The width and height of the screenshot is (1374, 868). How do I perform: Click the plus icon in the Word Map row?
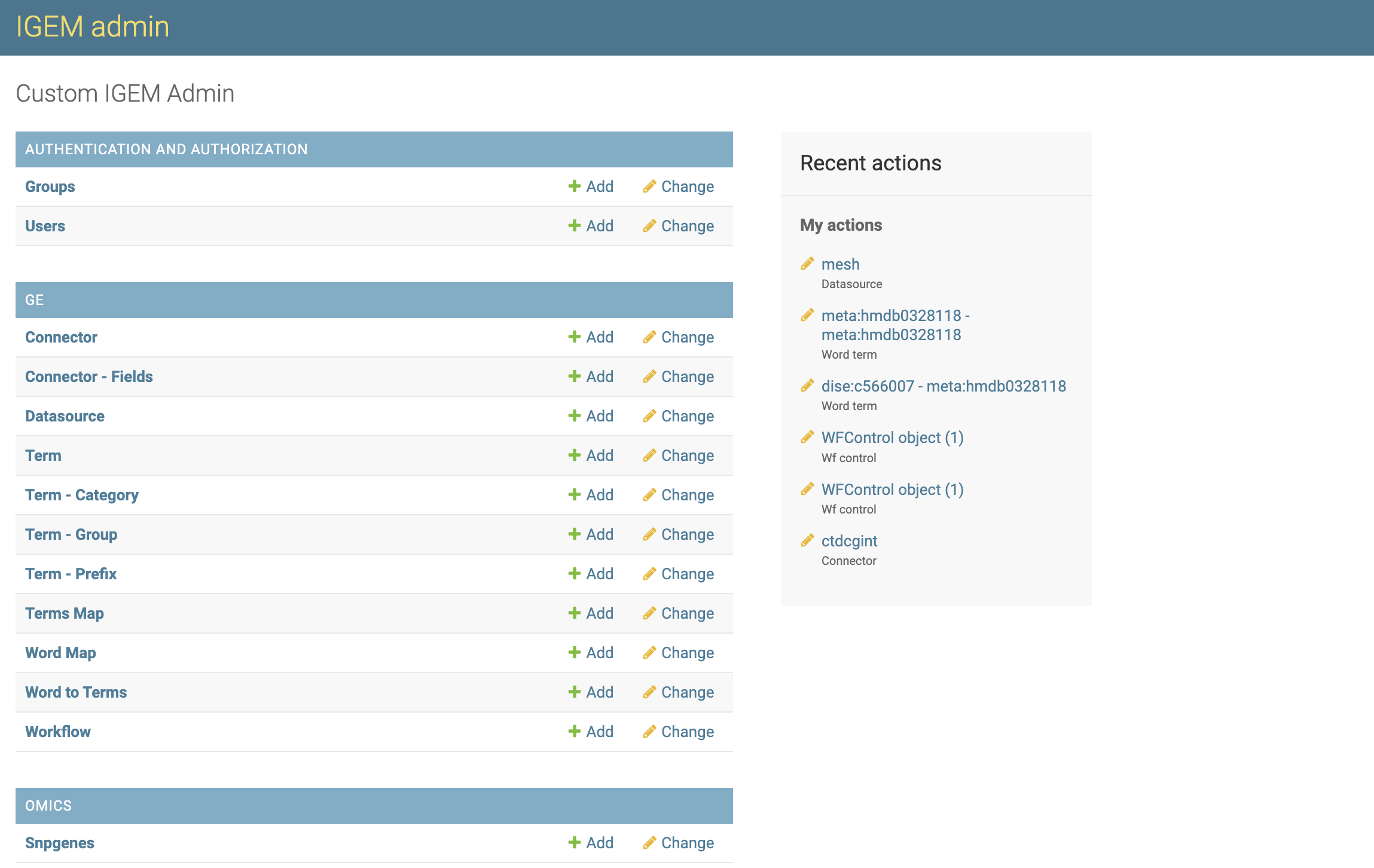(575, 653)
